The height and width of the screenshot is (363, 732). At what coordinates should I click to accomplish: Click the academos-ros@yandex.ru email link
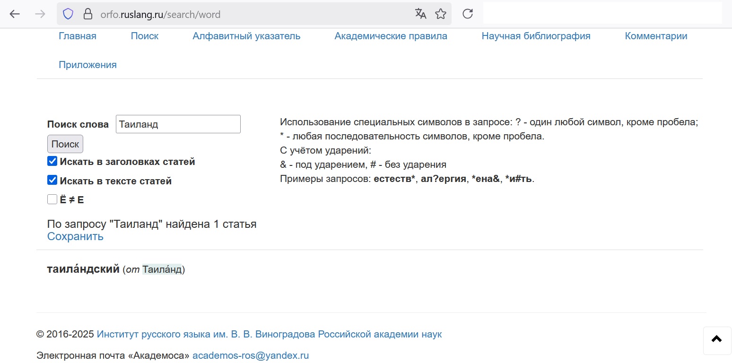tap(250, 356)
